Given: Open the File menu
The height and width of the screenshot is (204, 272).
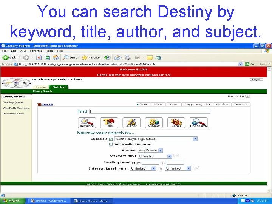Looking at the screenshot, I should (x=4, y=51).
